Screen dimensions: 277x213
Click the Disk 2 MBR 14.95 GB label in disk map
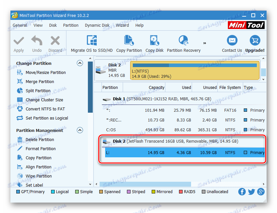pyautogui.click(x=117, y=70)
